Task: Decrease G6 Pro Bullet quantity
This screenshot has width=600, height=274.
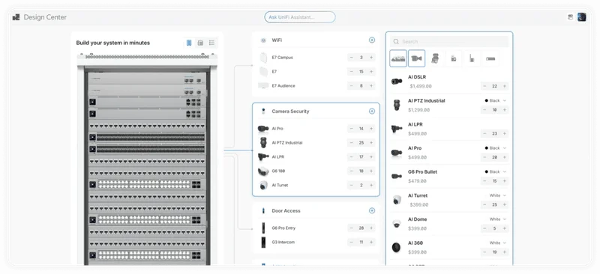Action: pyautogui.click(x=484, y=180)
